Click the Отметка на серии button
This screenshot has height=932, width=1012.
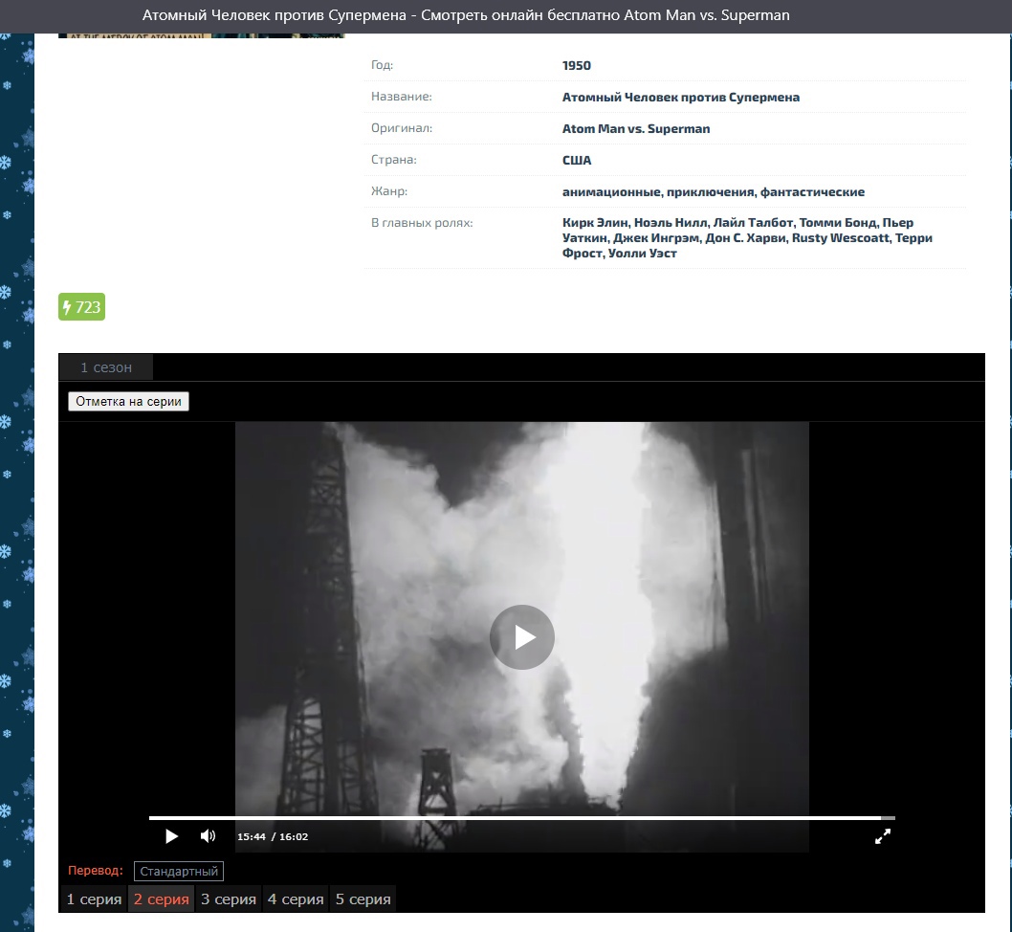128,402
